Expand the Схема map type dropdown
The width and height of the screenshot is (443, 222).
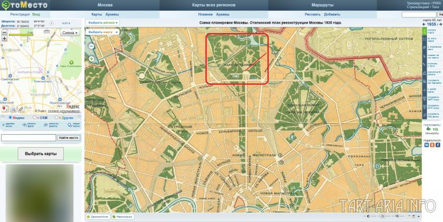tap(70, 32)
